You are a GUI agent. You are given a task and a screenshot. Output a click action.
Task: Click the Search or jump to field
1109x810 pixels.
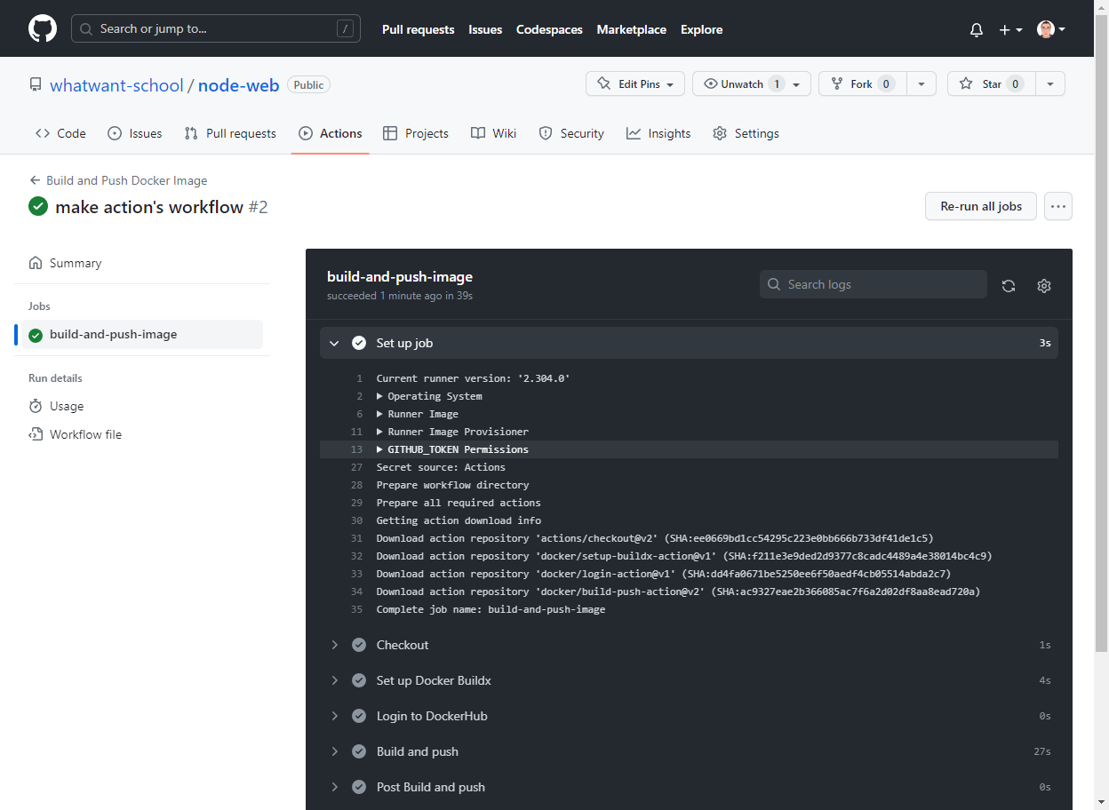point(216,28)
